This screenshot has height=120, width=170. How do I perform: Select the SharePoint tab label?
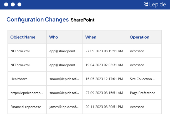[x=82, y=20]
